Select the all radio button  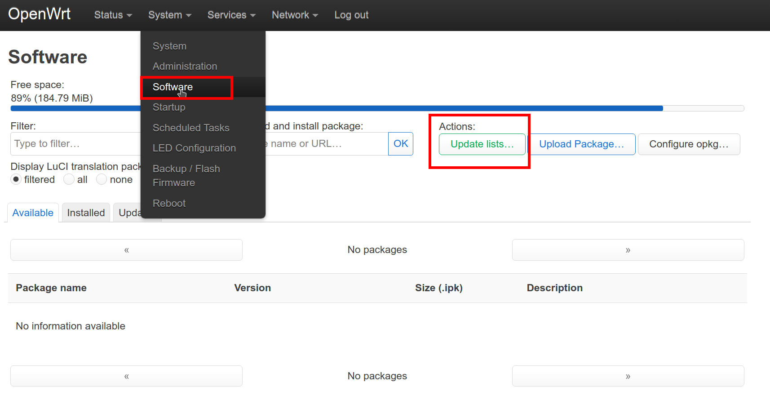coord(69,180)
